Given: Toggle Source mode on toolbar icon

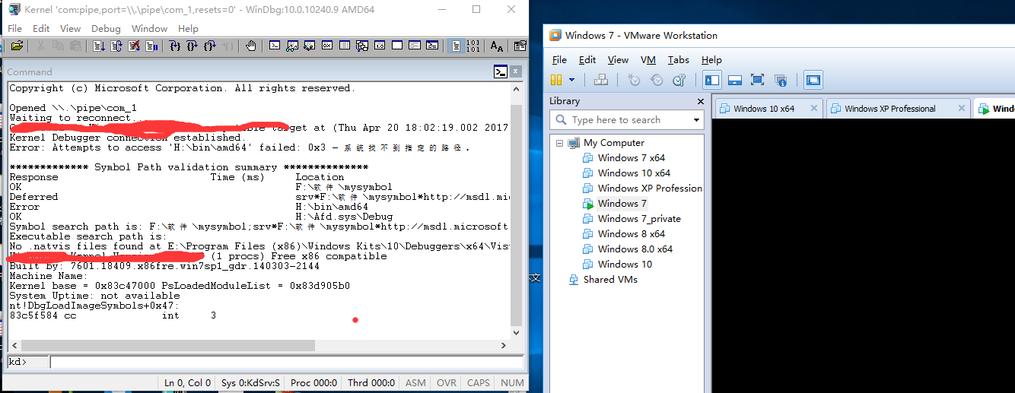Looking at the screenshot, I should pyautogui.click(x=456, y=46).
